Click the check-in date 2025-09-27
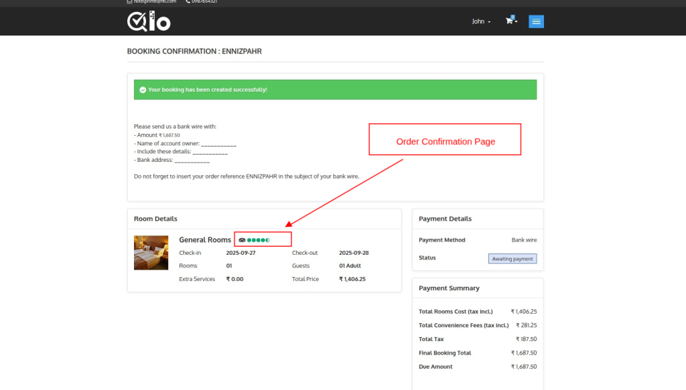The image size is (686, 390). coord(241,253)
